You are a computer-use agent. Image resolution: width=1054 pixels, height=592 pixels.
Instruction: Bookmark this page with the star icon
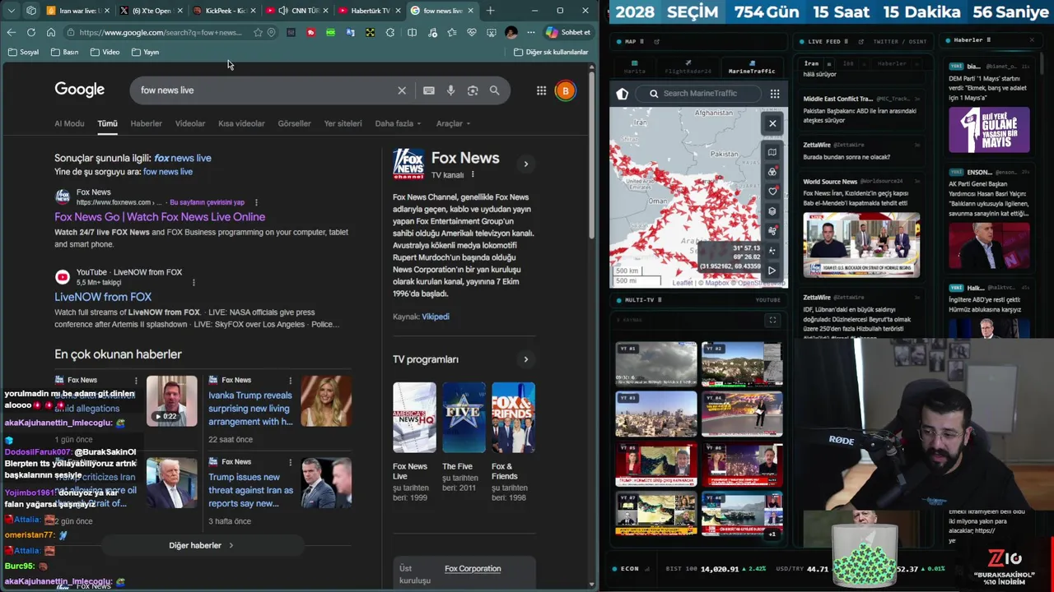258,32
